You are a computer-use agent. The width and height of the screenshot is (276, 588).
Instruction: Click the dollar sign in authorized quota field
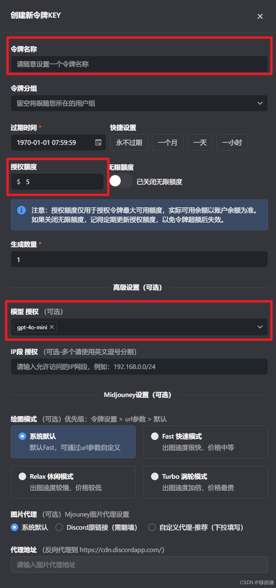coord(19,182)
